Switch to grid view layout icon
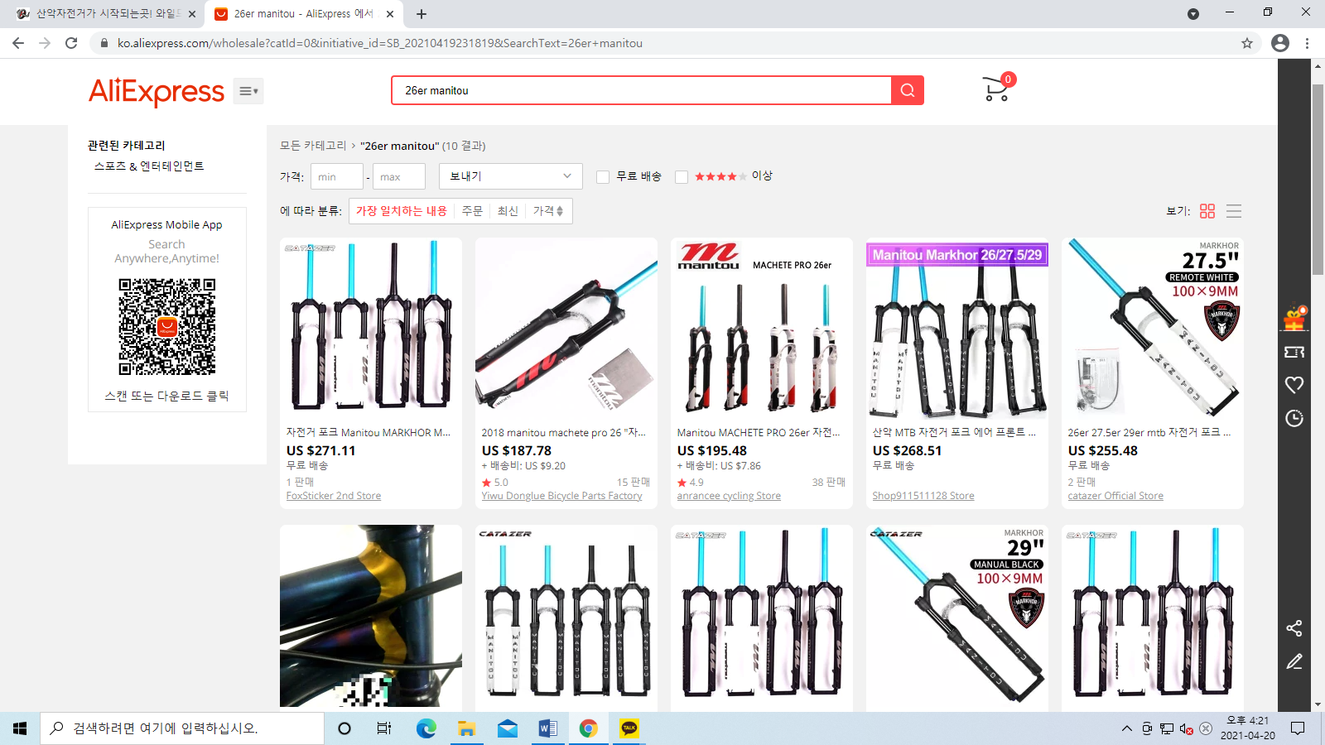Image resolution: width=1325 pixels, height=745 pixels. click(x=1207, y=211)
